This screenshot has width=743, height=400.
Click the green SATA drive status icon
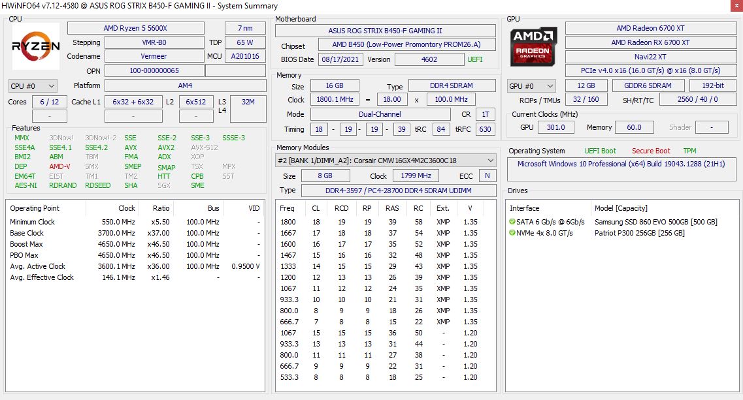(x=512, y=222)
